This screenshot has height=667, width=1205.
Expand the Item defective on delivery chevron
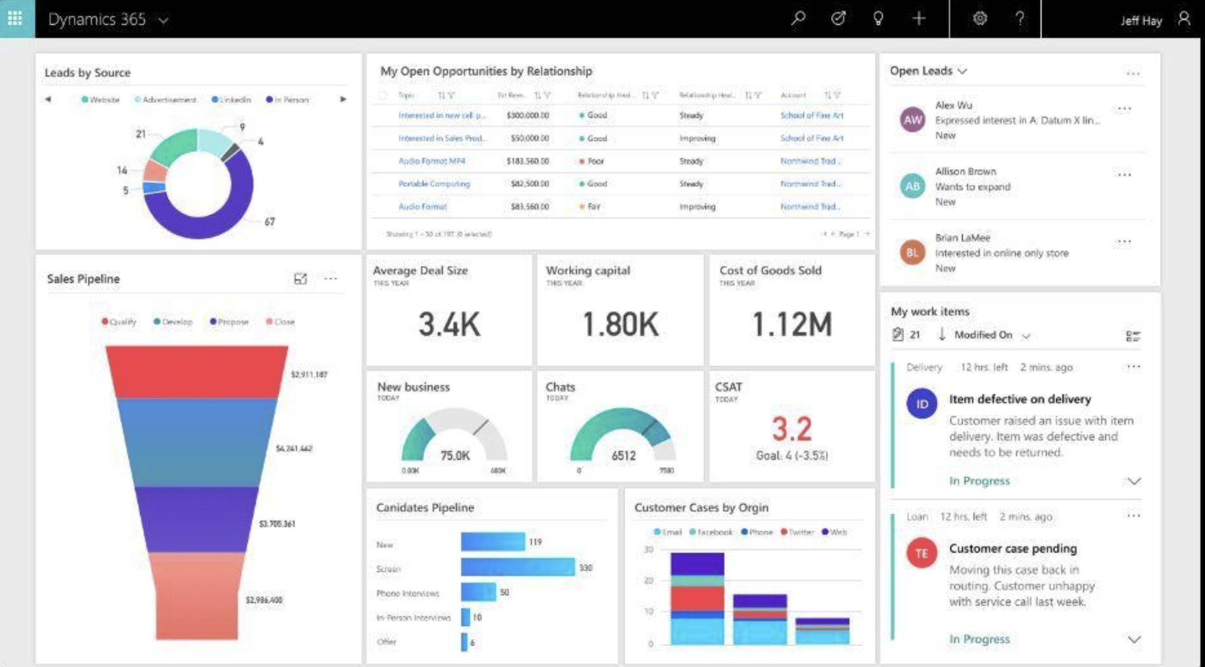(x=1133, y=481)
